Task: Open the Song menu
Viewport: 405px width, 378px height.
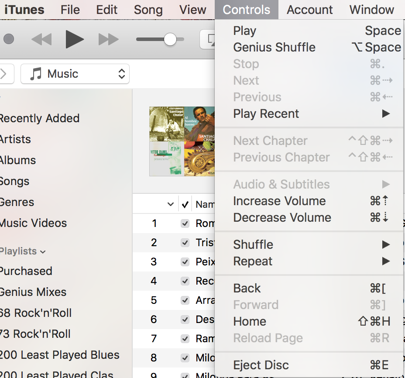Action: 148,10
